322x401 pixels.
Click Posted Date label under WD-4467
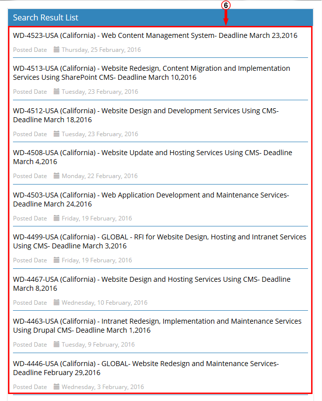(30, 303)
